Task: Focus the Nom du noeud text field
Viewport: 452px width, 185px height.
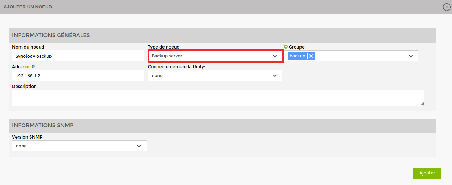Action: [x=78, y=56]
